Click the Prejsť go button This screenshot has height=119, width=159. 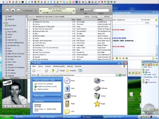122,75
